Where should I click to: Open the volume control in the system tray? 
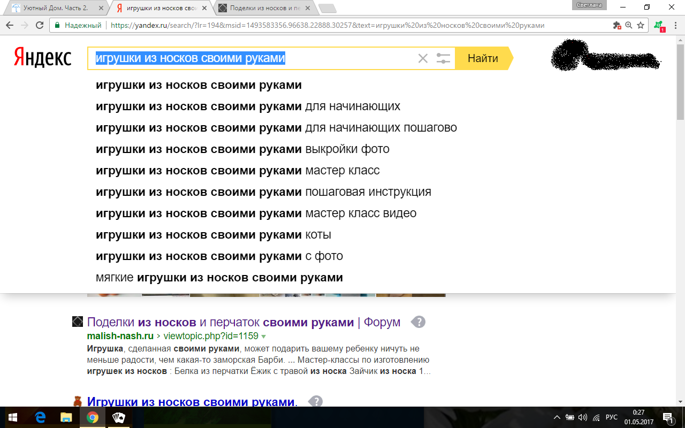[583, 417]
